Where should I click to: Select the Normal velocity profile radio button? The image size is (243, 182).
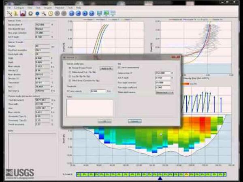[x=69, y=68]
